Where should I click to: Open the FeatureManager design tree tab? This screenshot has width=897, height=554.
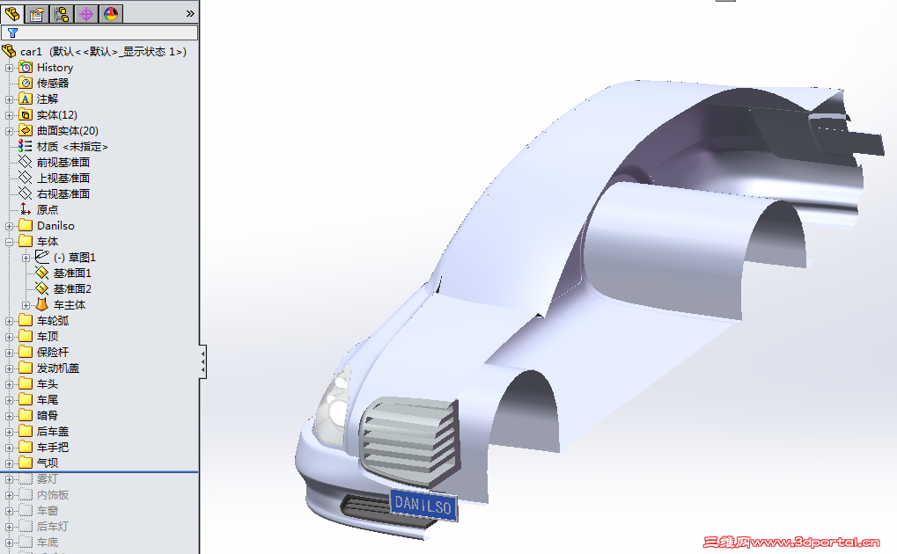12,13
